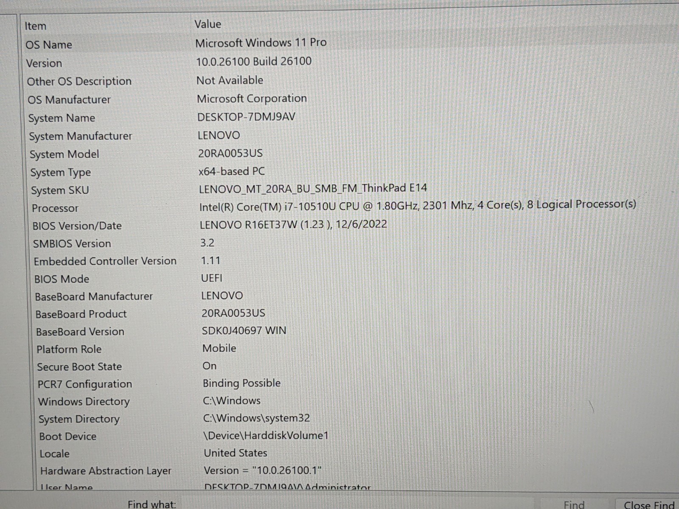Viewport: 679px width, 509px height.
Task: Select the System Type row label
Action: point(60,173)
